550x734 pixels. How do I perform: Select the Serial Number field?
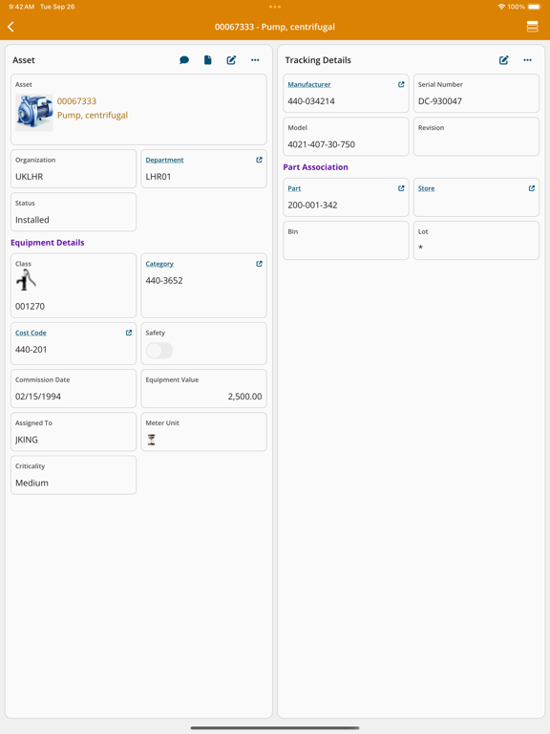tap(476, 93)
